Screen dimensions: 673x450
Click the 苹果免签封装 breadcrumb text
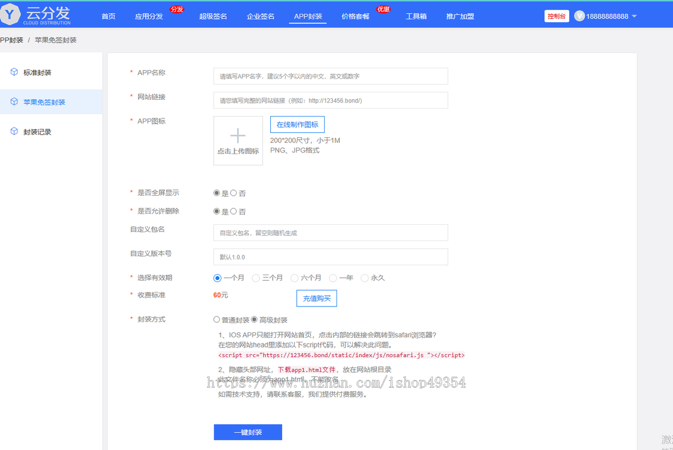tap(56, 40)
